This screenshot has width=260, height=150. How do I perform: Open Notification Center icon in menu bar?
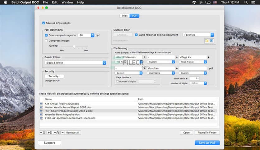[253, 2]
